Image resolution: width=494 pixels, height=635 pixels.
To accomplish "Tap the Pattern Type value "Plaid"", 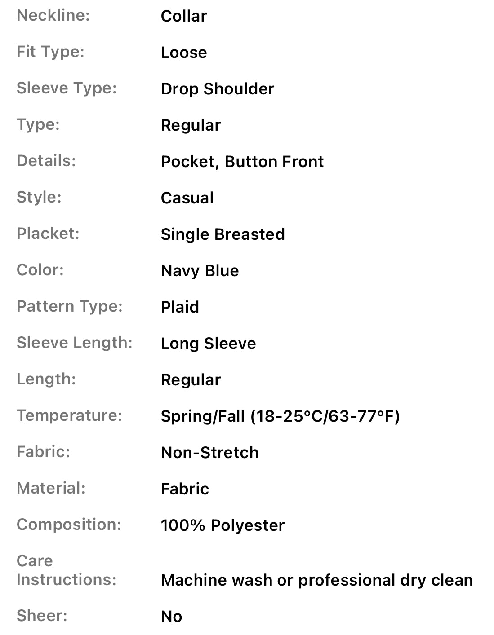I will click(180, 307).
